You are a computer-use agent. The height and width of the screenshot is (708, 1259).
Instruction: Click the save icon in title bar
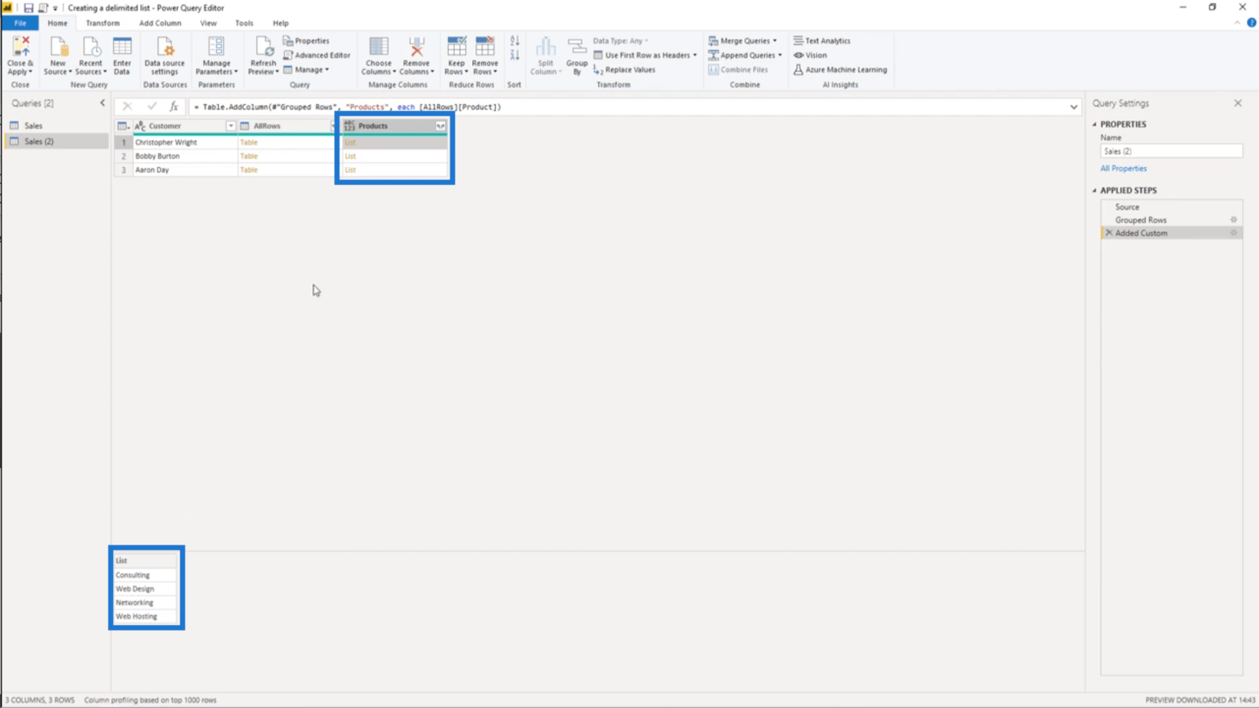point(28,7)
